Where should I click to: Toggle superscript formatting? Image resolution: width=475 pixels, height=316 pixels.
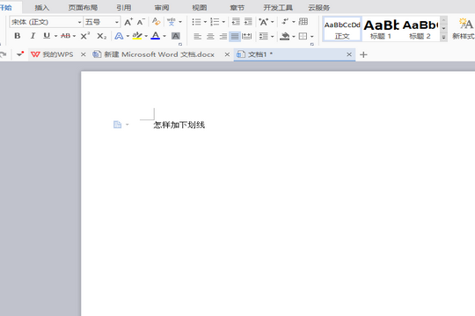(x=85, y=36)
